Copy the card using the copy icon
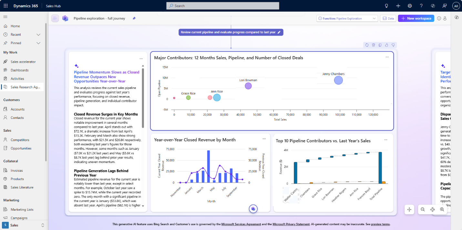 (380, 45)
